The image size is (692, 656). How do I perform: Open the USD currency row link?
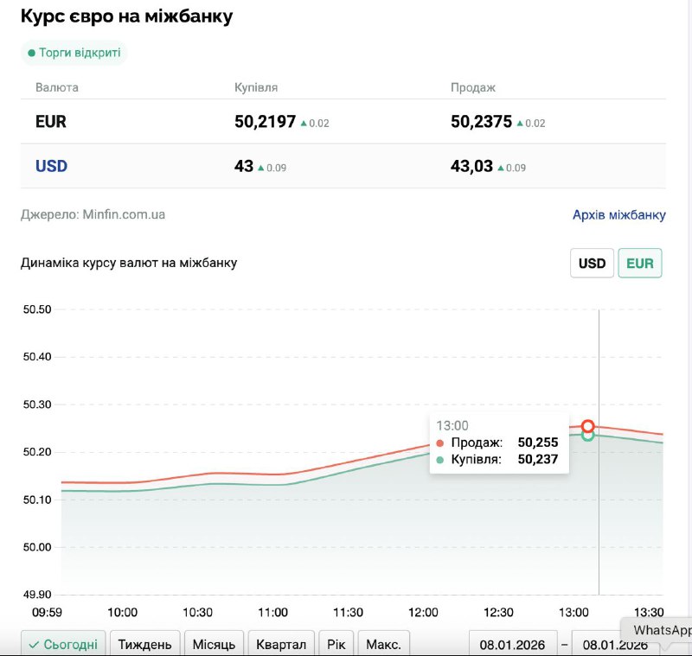(51, 166)
